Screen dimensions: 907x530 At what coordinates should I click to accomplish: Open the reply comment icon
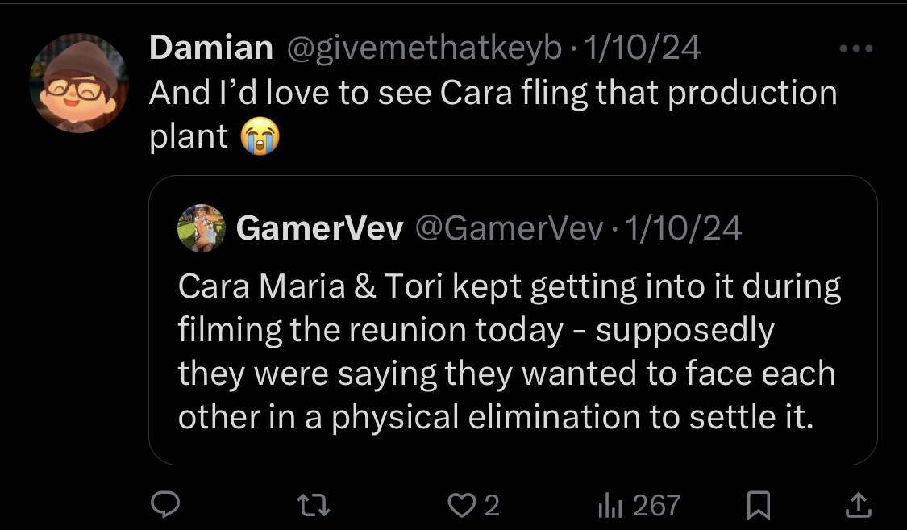[165, 504]
